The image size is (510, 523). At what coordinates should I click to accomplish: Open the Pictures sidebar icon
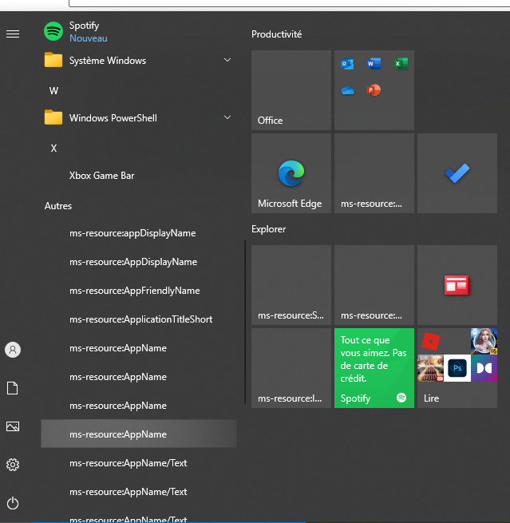pyautogui.click(x=13, y=426)
